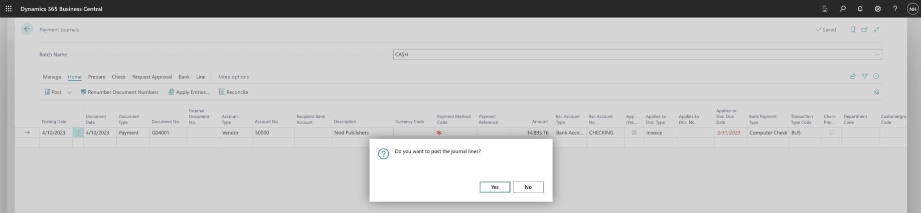Click the Account Type cell Vendor

[236, 132]
